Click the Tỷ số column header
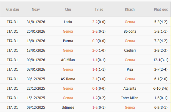 [x=99, y=9]
